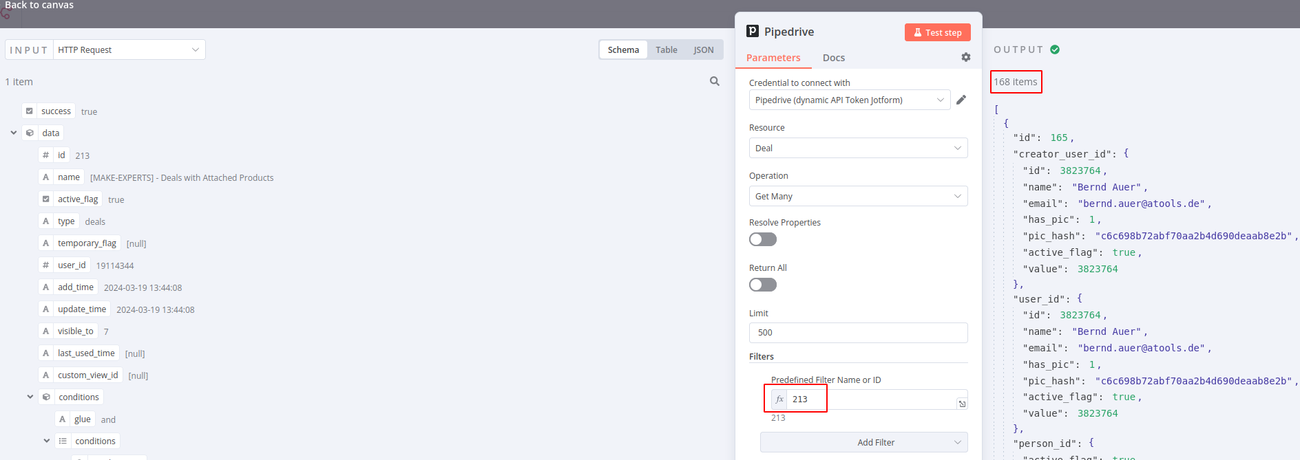Click the string icon beside last_used_time
The image size is (1300, 460).
pos(46,353)
